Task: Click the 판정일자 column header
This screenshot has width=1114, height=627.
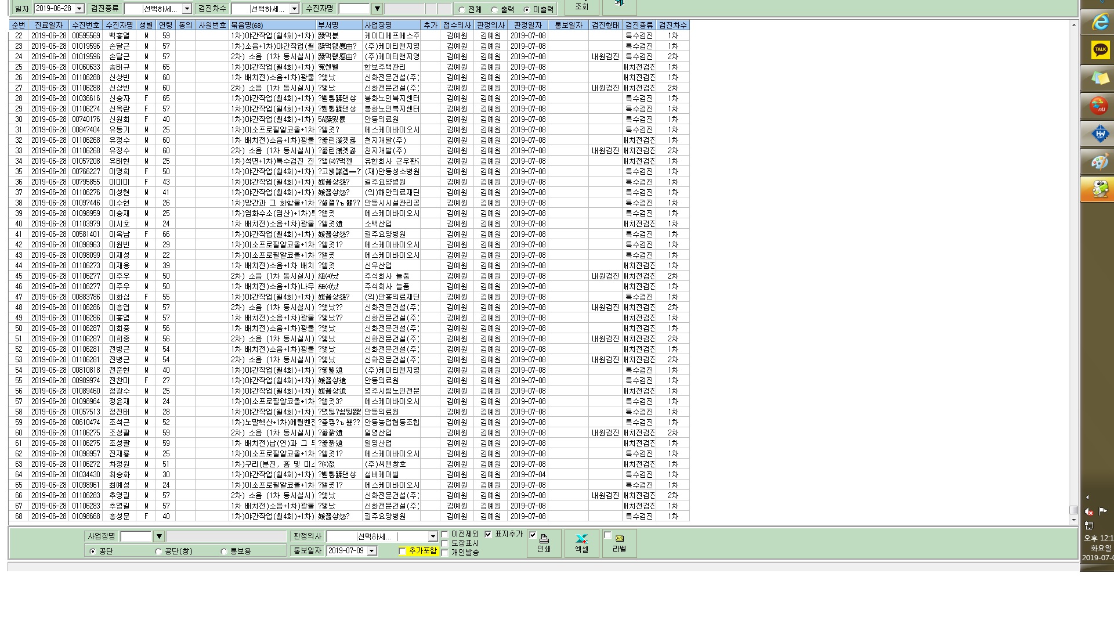Action: 527,25
